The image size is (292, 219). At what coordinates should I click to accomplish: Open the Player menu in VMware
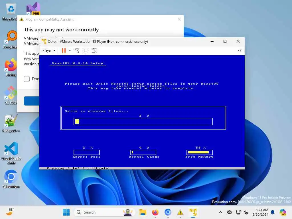(49, 50)
